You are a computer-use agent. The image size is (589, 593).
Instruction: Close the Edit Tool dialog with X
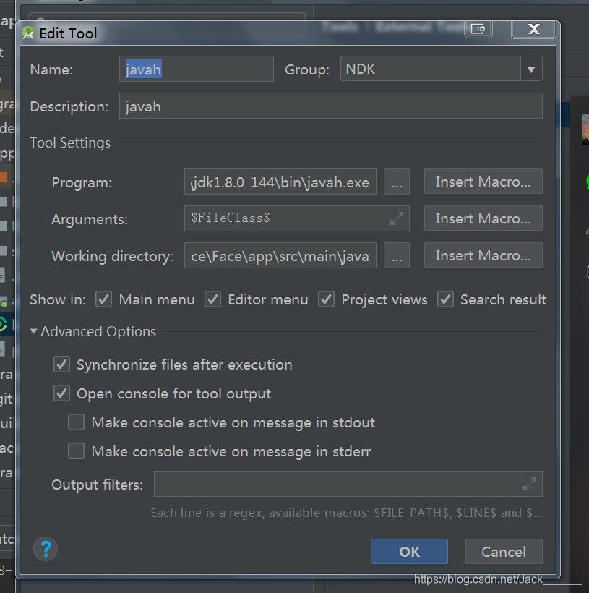point(533,29)
